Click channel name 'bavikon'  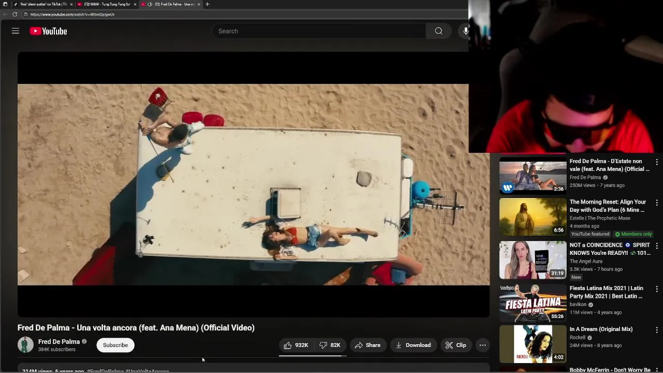click(578, 305)
